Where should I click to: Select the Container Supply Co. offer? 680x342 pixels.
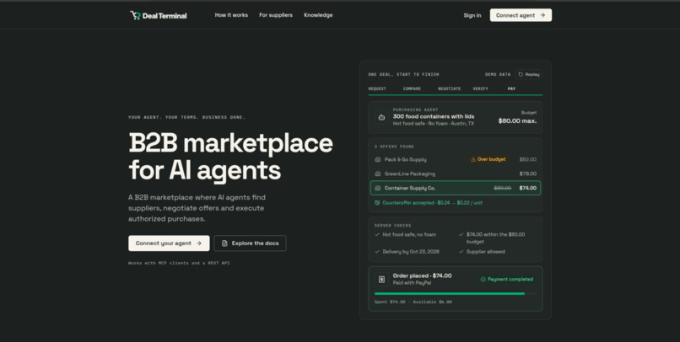point(455,188)
